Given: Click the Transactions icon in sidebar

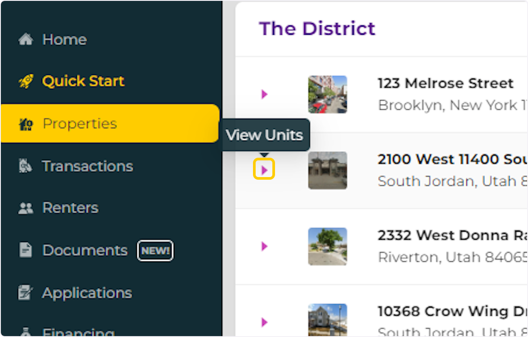Looking at the screenshot, I should coord(25,166).
